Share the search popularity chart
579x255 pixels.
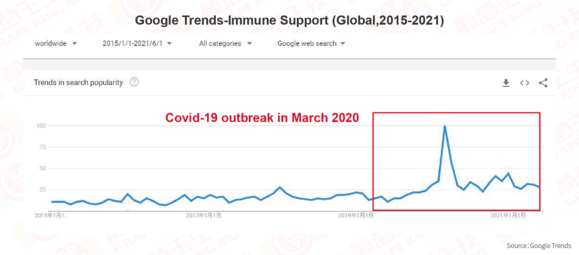pyautogui.click(x=543, y=83)
